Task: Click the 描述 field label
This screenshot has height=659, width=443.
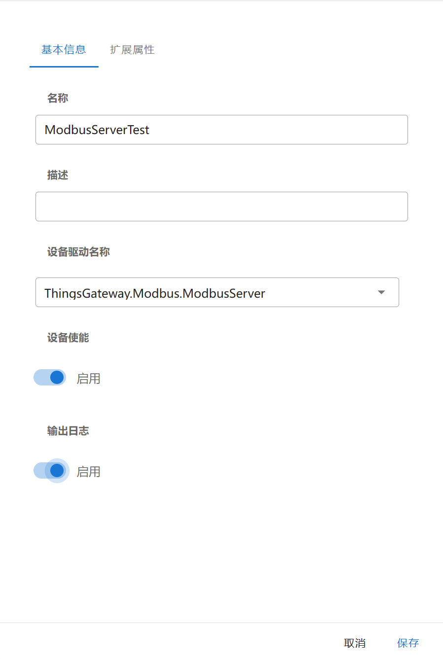Action: [x=58, y=175]
